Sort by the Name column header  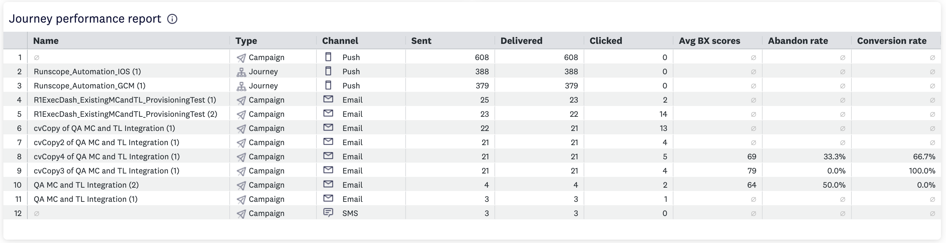pos(46,41)
